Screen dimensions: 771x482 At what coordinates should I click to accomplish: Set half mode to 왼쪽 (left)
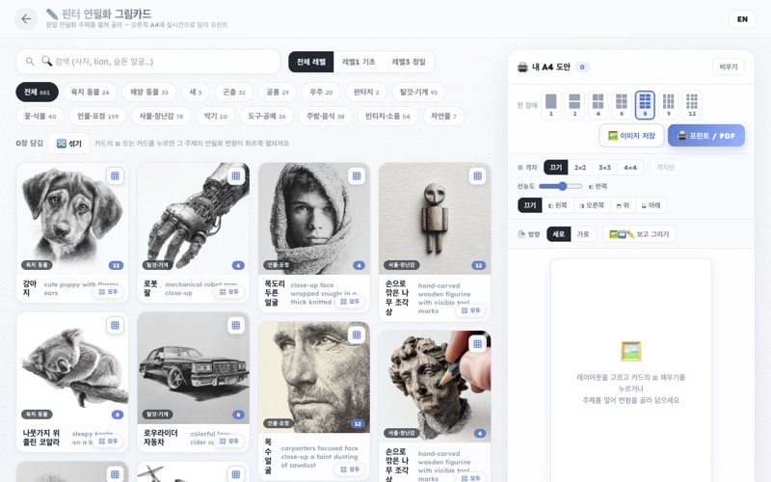(x=558, y=205)
